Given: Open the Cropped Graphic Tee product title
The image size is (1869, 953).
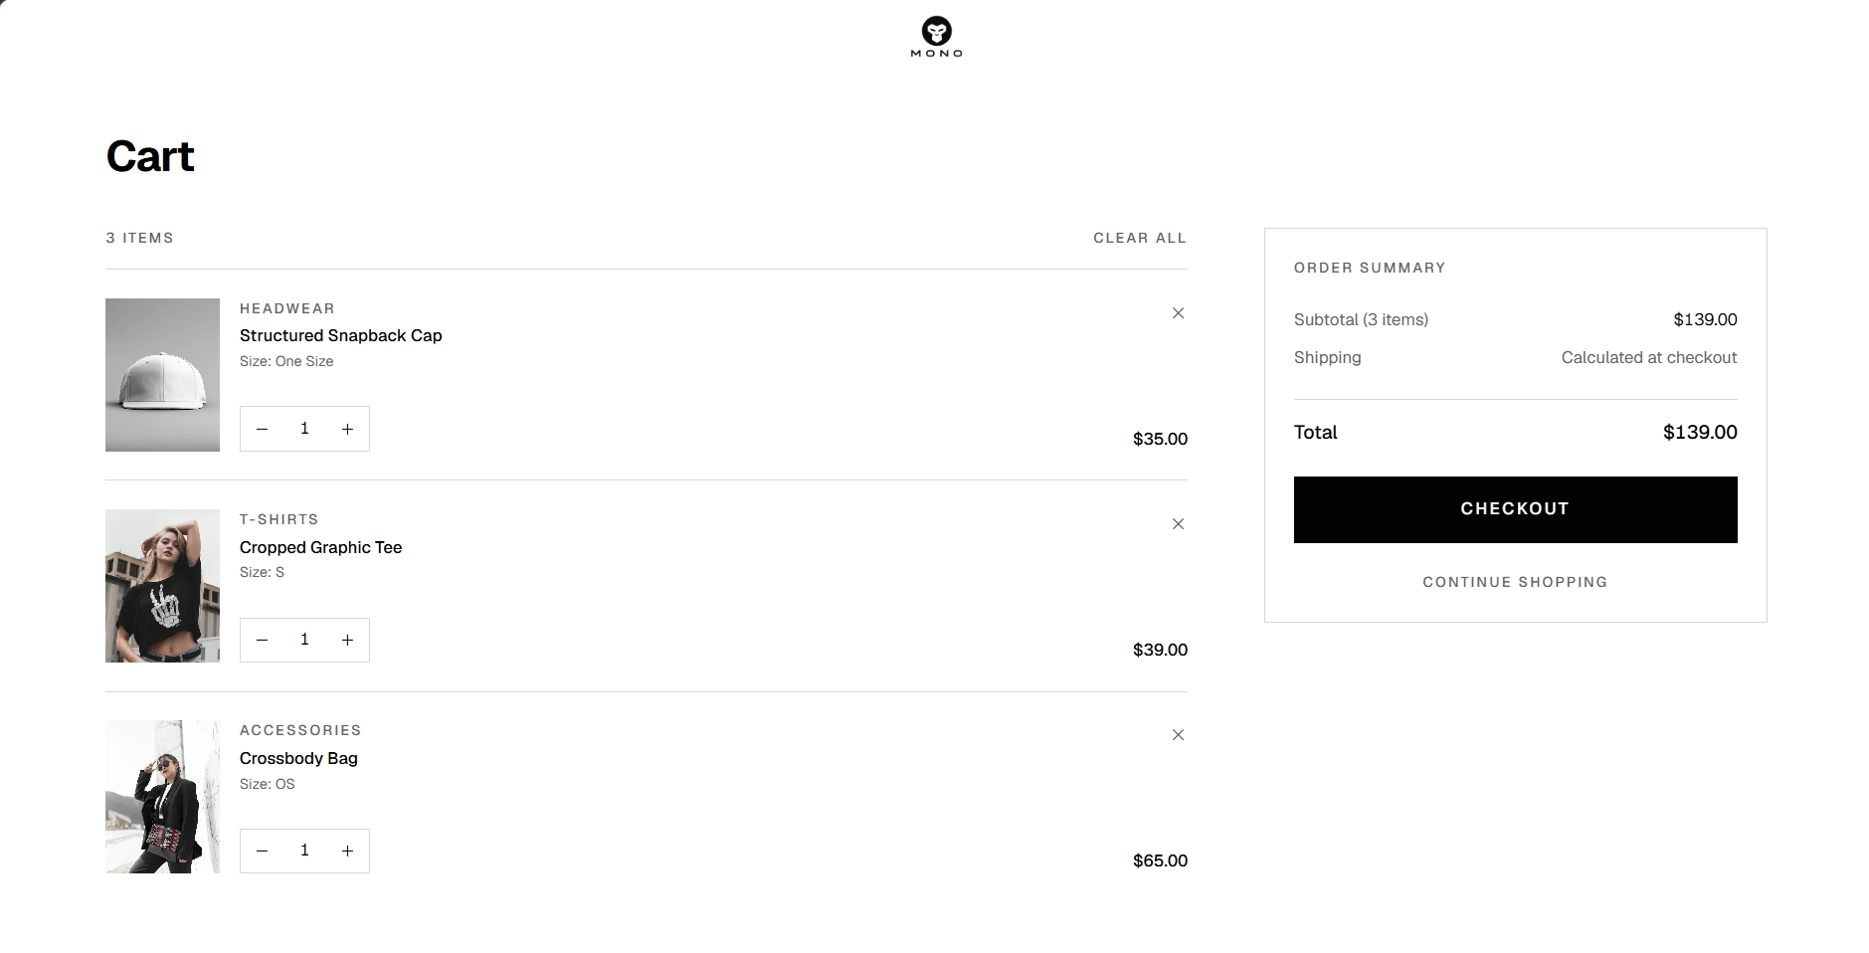Looking at the screenshot, I should click(x=320, y=547).
